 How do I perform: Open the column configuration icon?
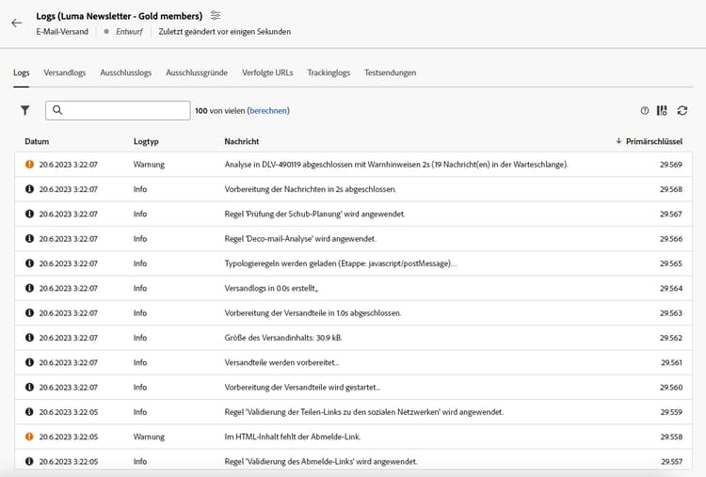(662, 111)
